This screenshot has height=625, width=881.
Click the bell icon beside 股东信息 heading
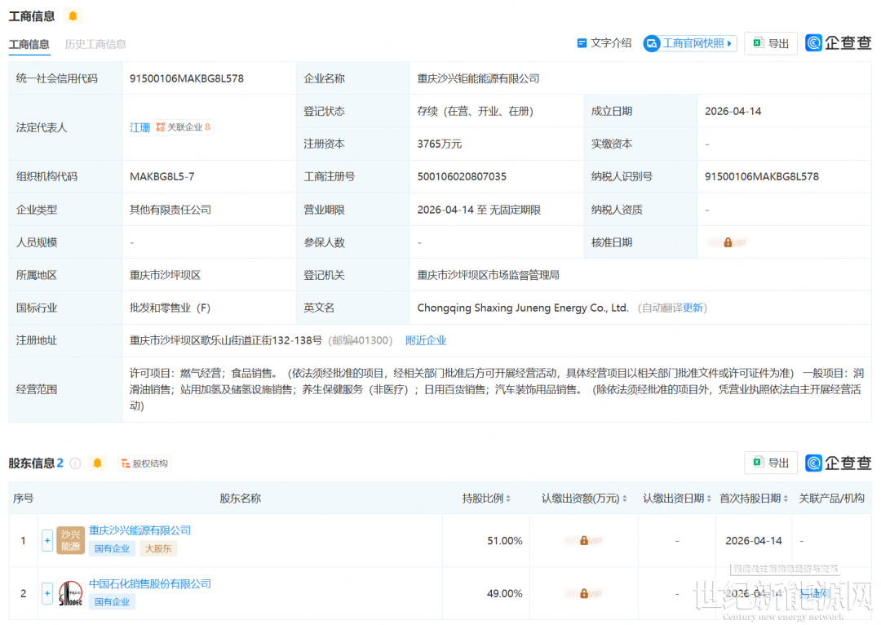click(x=98, y=463)
